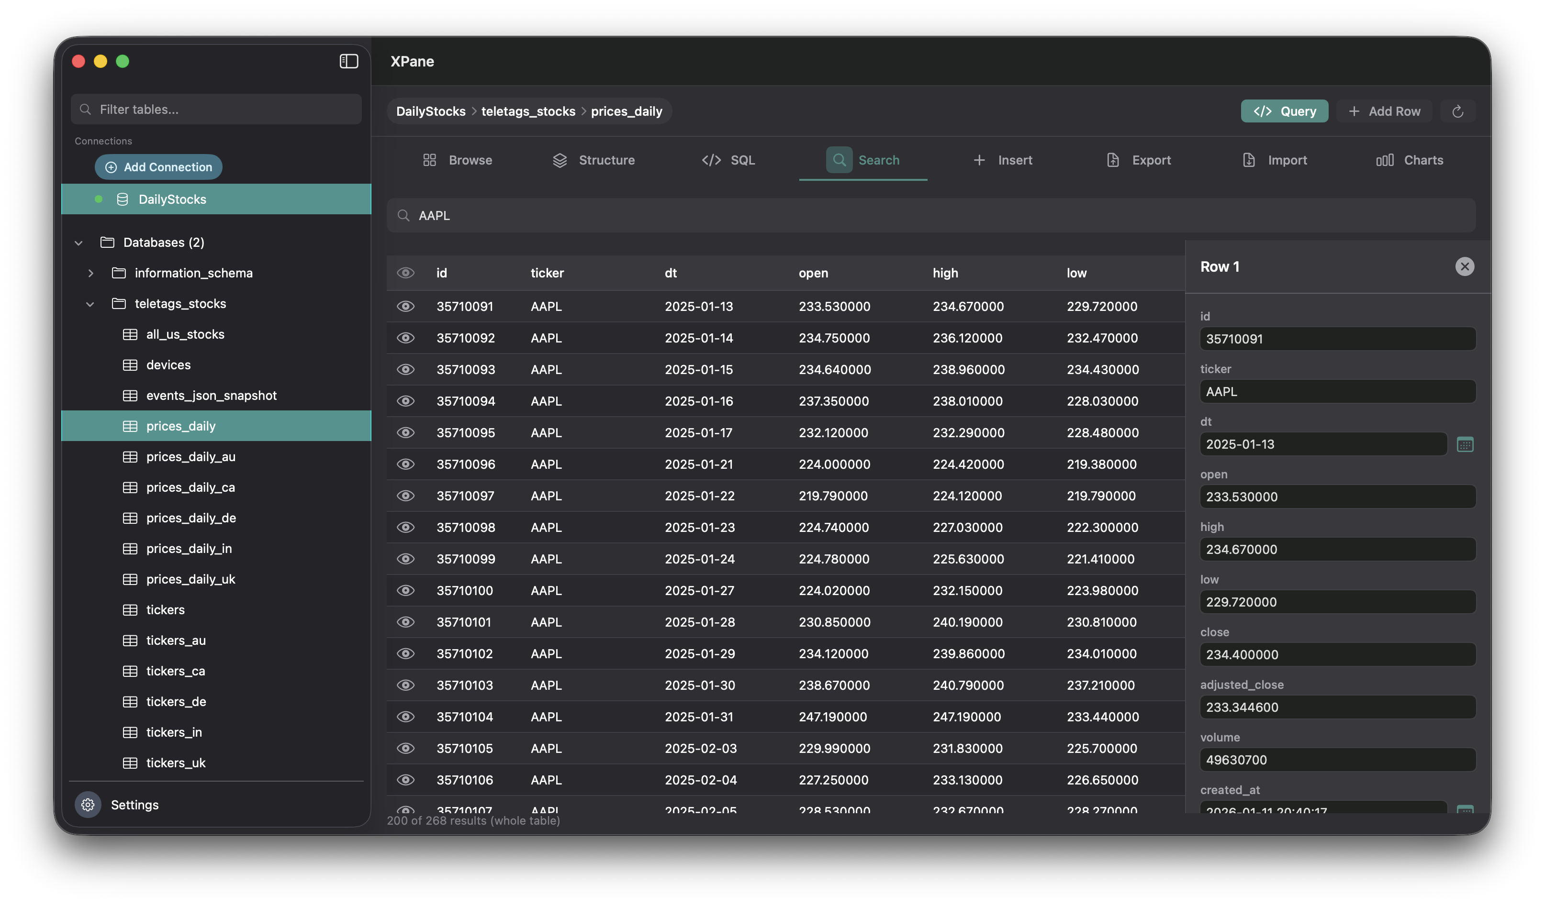Switch to the Browse tab

(458, 160)
